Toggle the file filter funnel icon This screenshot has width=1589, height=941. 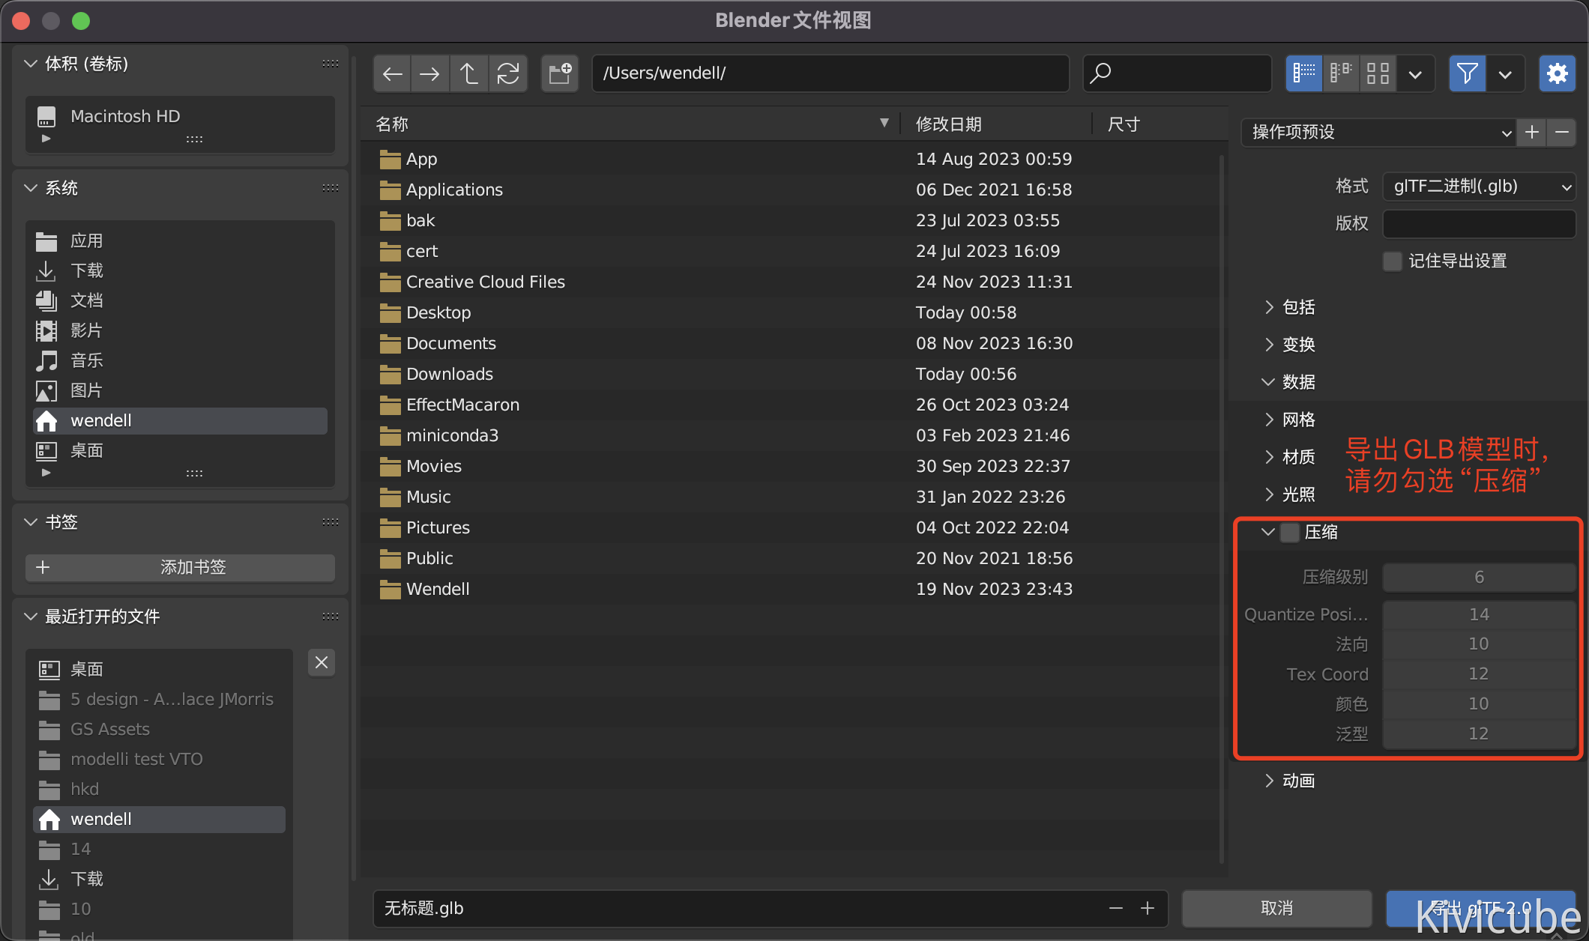point(1467,73)
